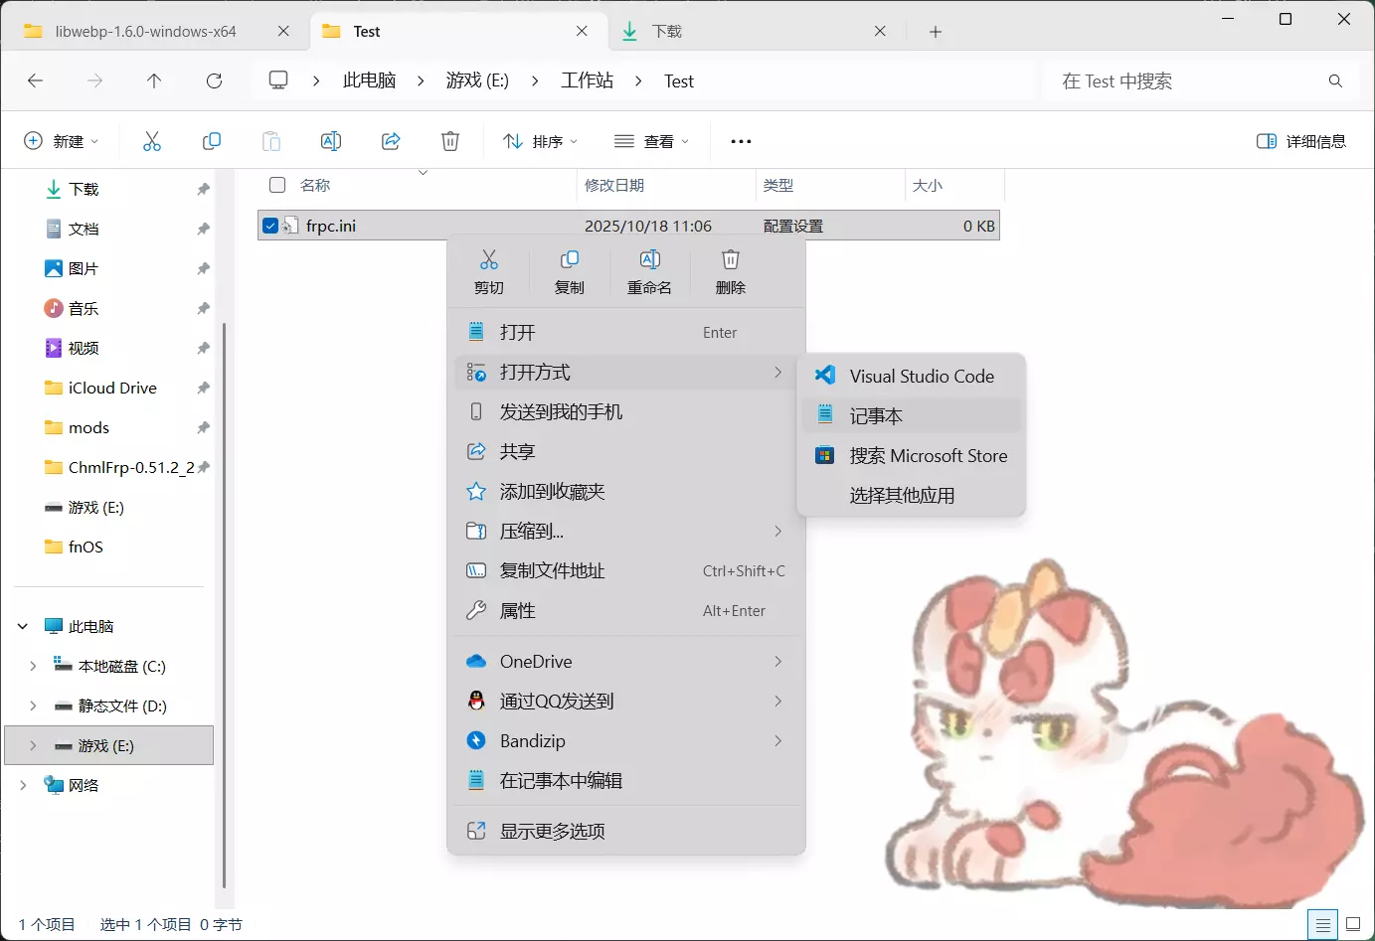Switch to large icons view in status bar
The height and width of the screenshot is (941, 1375).
[x=1353, y=925]
